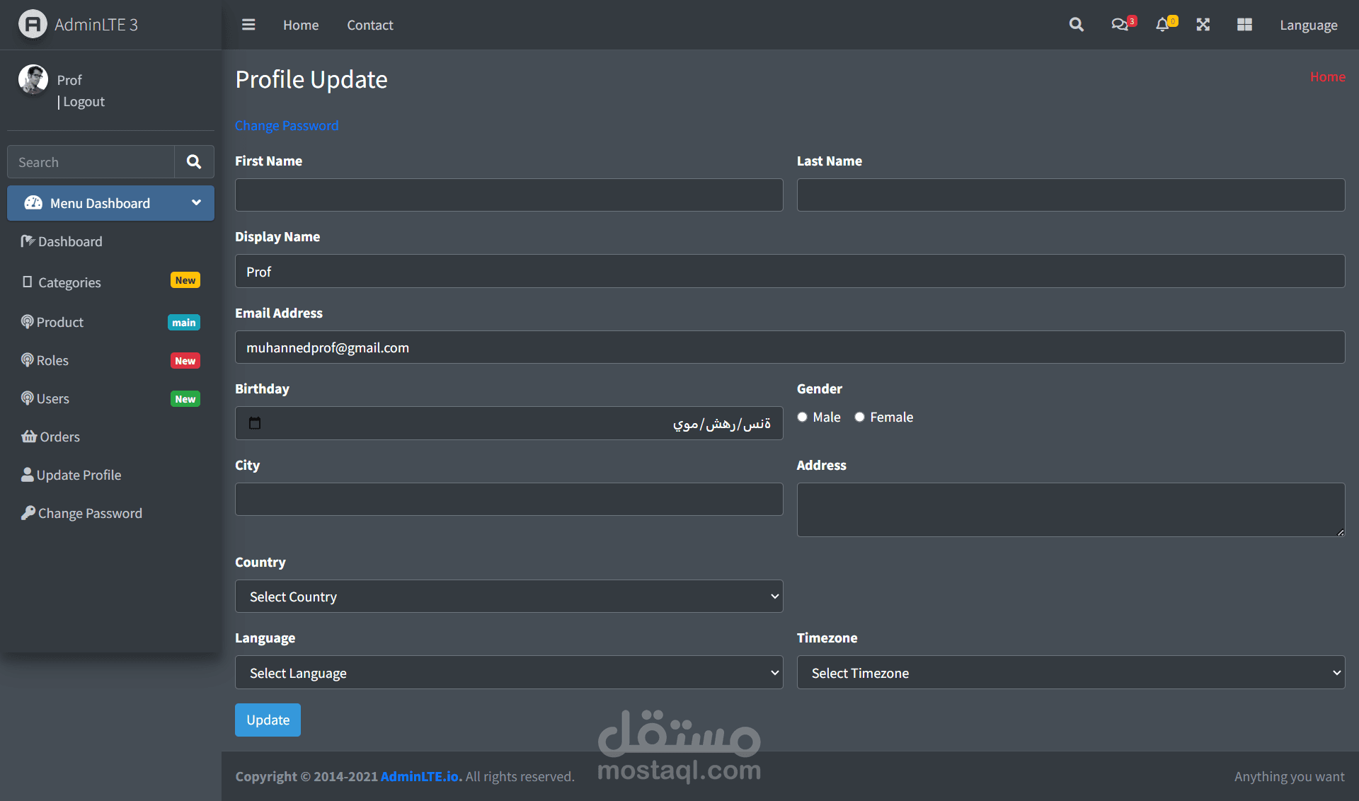
Task: Open the Select Country dropdown
Action: tap(509, 597)
